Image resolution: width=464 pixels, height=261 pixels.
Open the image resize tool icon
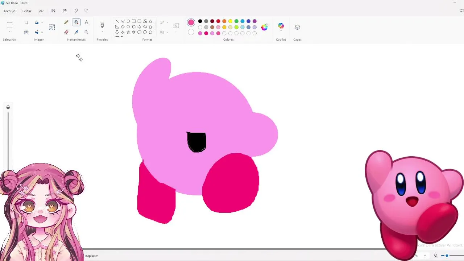tap(52, 27)
